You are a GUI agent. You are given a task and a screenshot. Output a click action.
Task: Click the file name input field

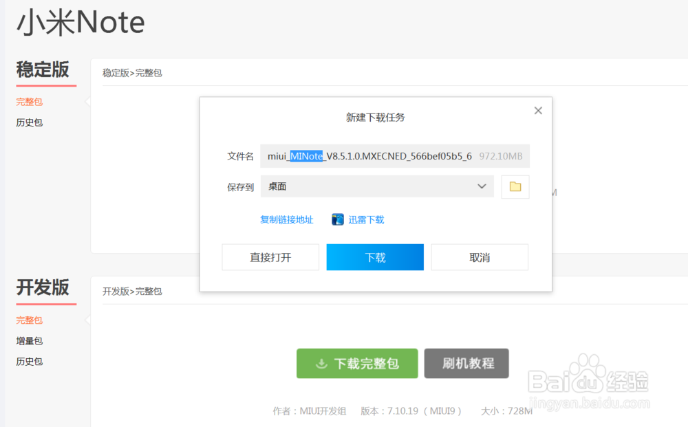(x=394, y=156)
